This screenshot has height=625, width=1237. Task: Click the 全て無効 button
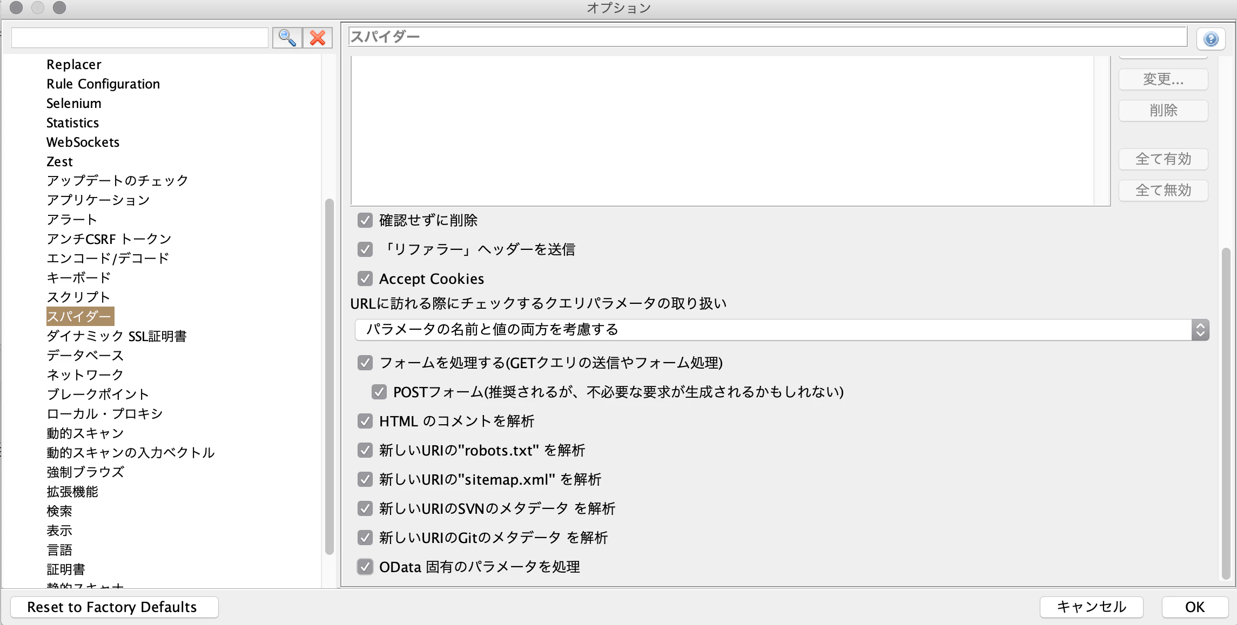1163,191
